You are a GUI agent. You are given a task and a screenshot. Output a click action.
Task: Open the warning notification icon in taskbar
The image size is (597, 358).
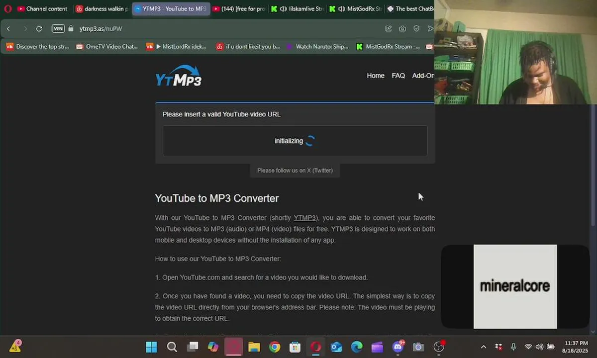coord(15,346)
